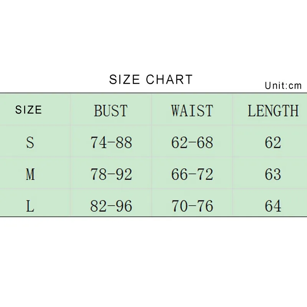Select the BUST column header
Image resolution: width=307 pixels, height=307 pixels.
[x=111, y=111]
